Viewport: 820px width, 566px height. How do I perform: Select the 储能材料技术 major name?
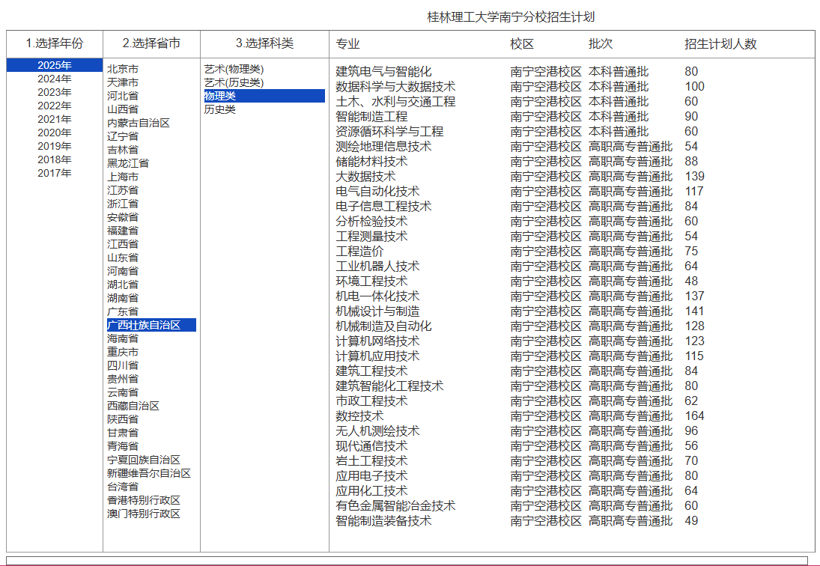tap(372, 162)
